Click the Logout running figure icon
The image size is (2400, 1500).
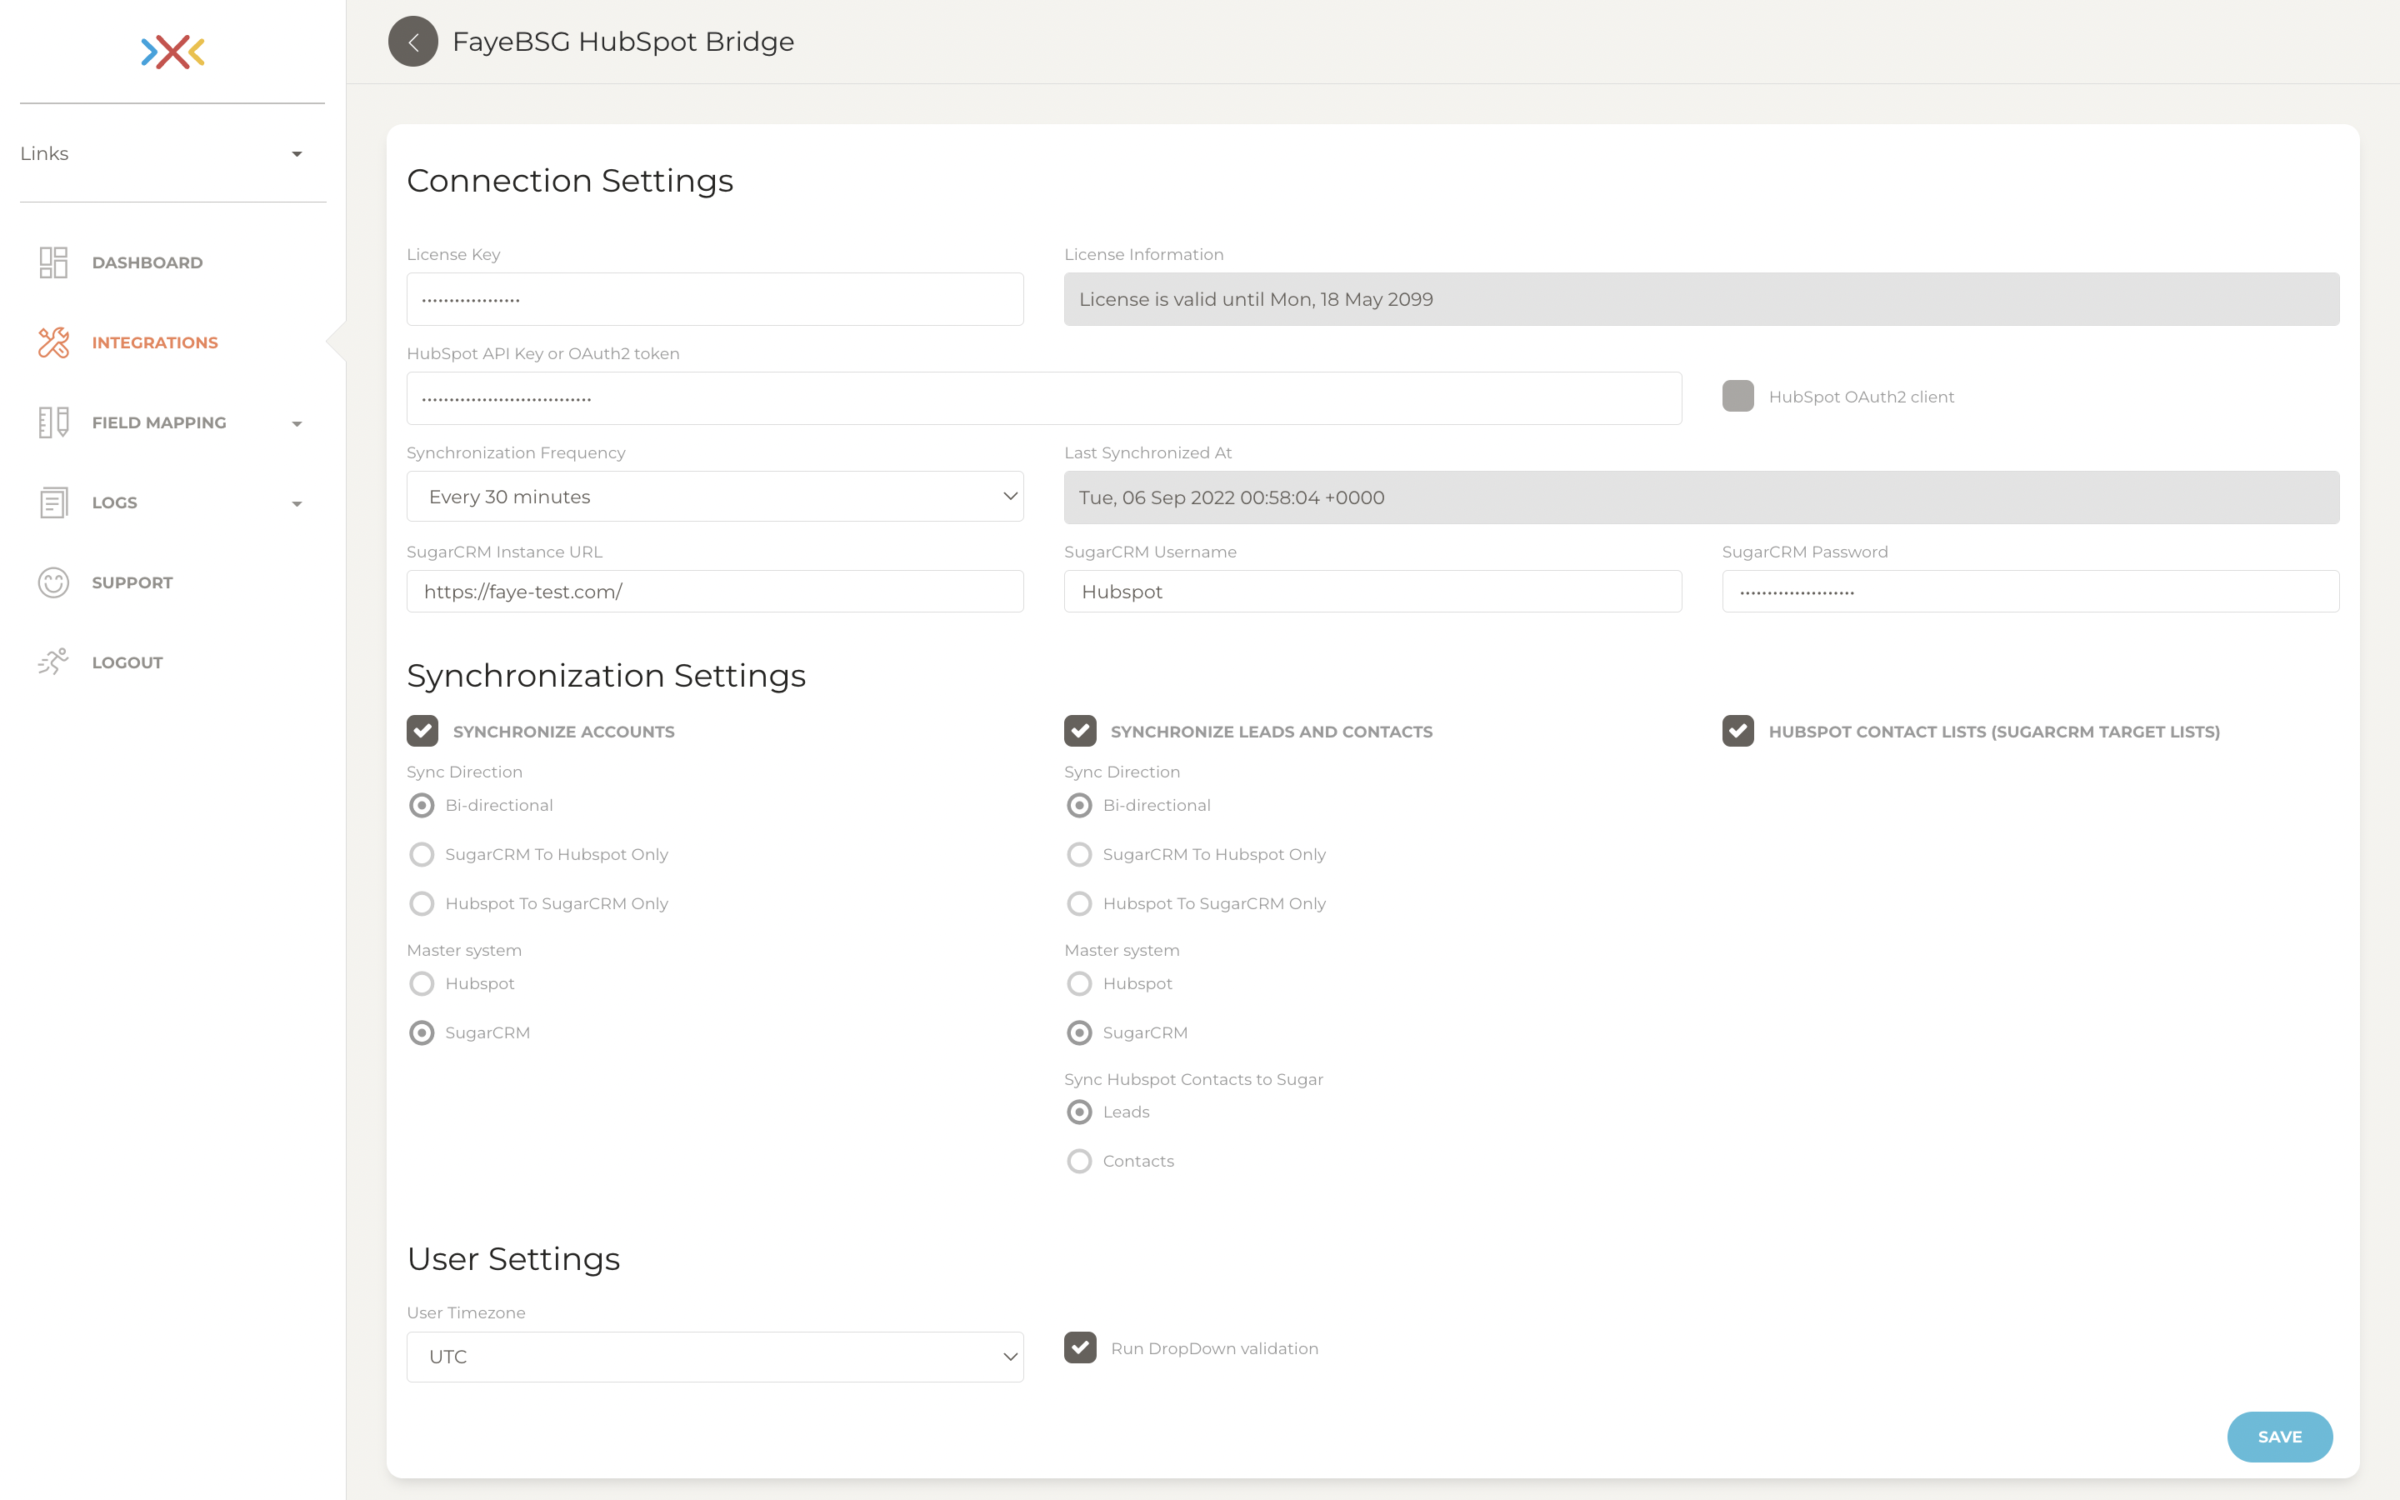[53, 662]
